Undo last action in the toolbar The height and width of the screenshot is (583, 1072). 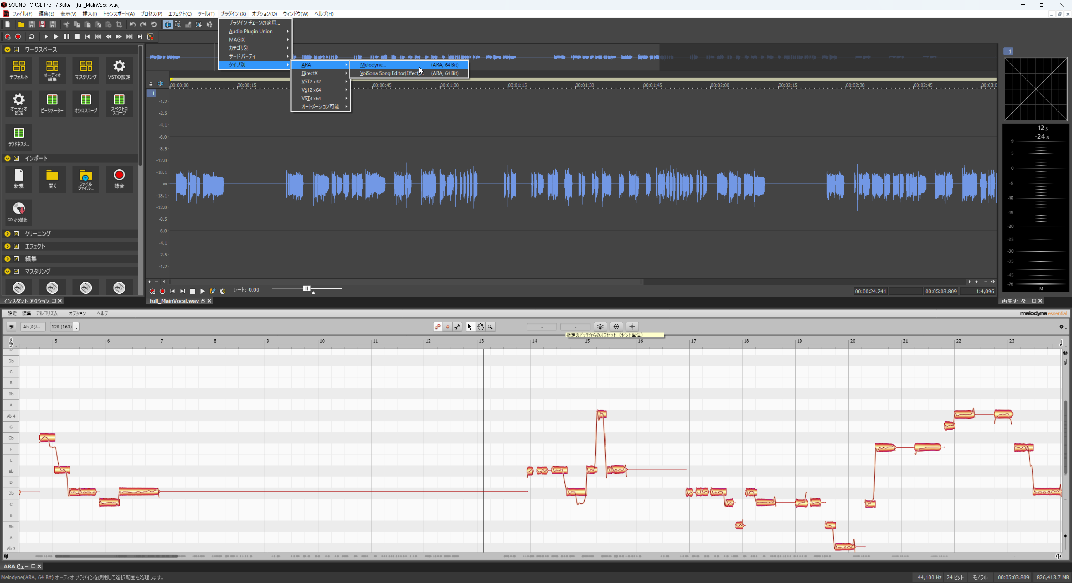(133, 25)
